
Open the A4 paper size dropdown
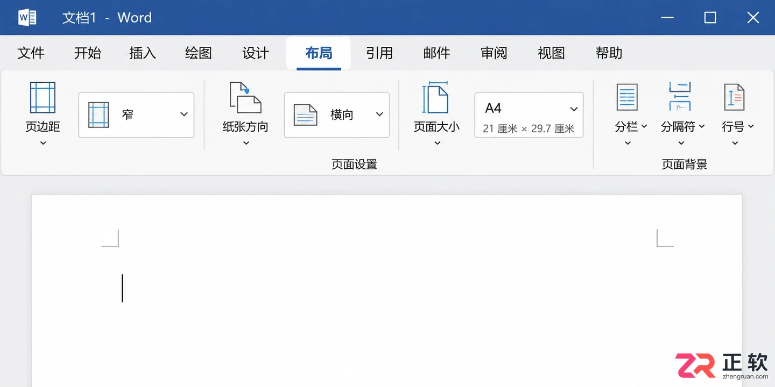[529, 114]
